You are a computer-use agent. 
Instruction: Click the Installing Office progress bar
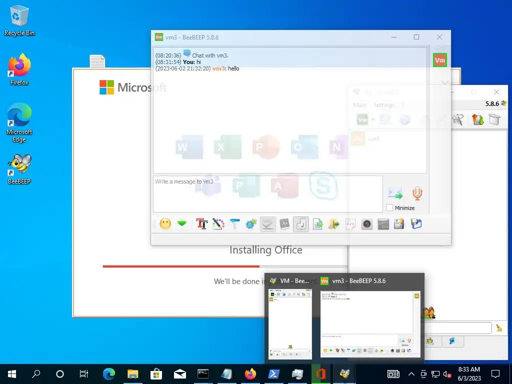(225, 266)
